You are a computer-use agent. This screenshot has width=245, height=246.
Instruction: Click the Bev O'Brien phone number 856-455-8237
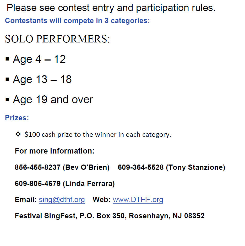click(x=37, y=167)
